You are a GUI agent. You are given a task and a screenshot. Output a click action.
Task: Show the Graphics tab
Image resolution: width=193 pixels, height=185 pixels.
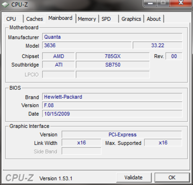pos(131,19)
